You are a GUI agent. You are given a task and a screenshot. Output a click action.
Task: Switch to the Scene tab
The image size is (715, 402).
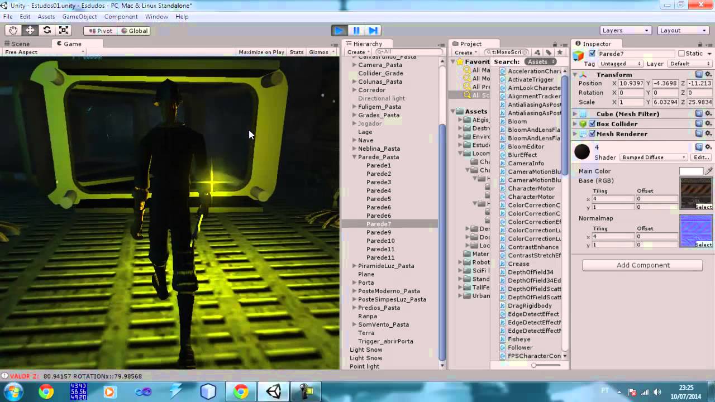click(x=17, y=44)
